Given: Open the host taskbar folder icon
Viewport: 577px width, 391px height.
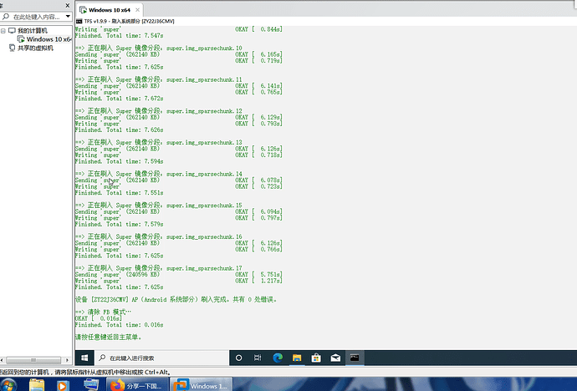Looking at the screenshot, I should pyautogui.click(x=37, y=385).
